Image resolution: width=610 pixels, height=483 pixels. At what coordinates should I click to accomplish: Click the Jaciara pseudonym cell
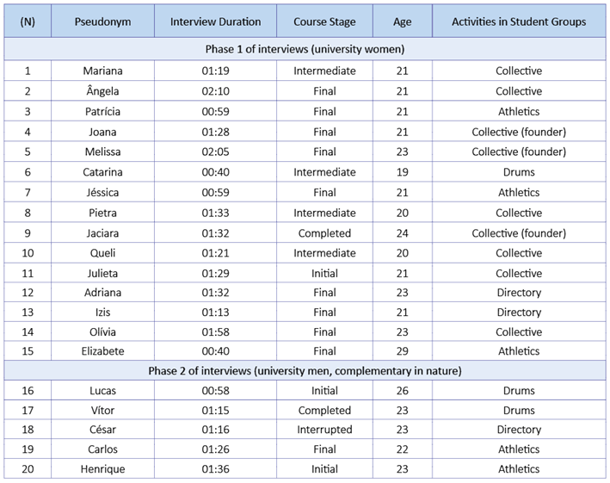point(102,233)
